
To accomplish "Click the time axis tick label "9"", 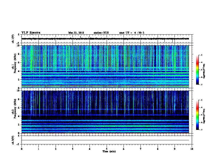I will [175, 149].
